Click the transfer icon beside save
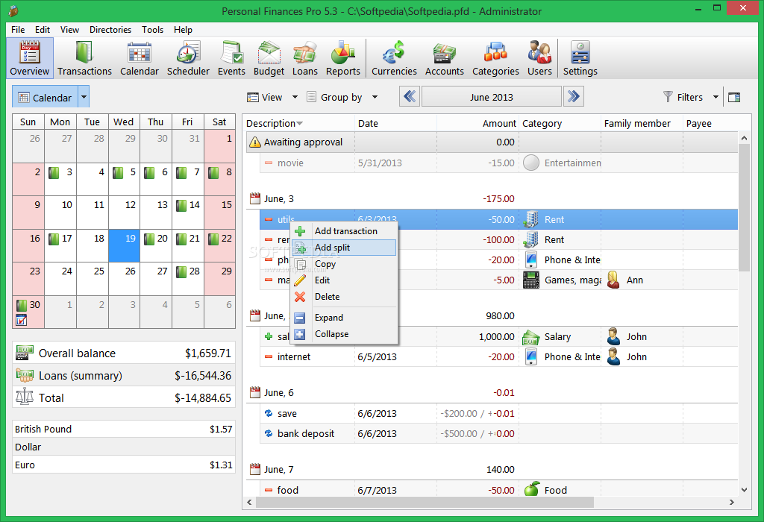This screenshot has height=522, width=764. (269, 413)
